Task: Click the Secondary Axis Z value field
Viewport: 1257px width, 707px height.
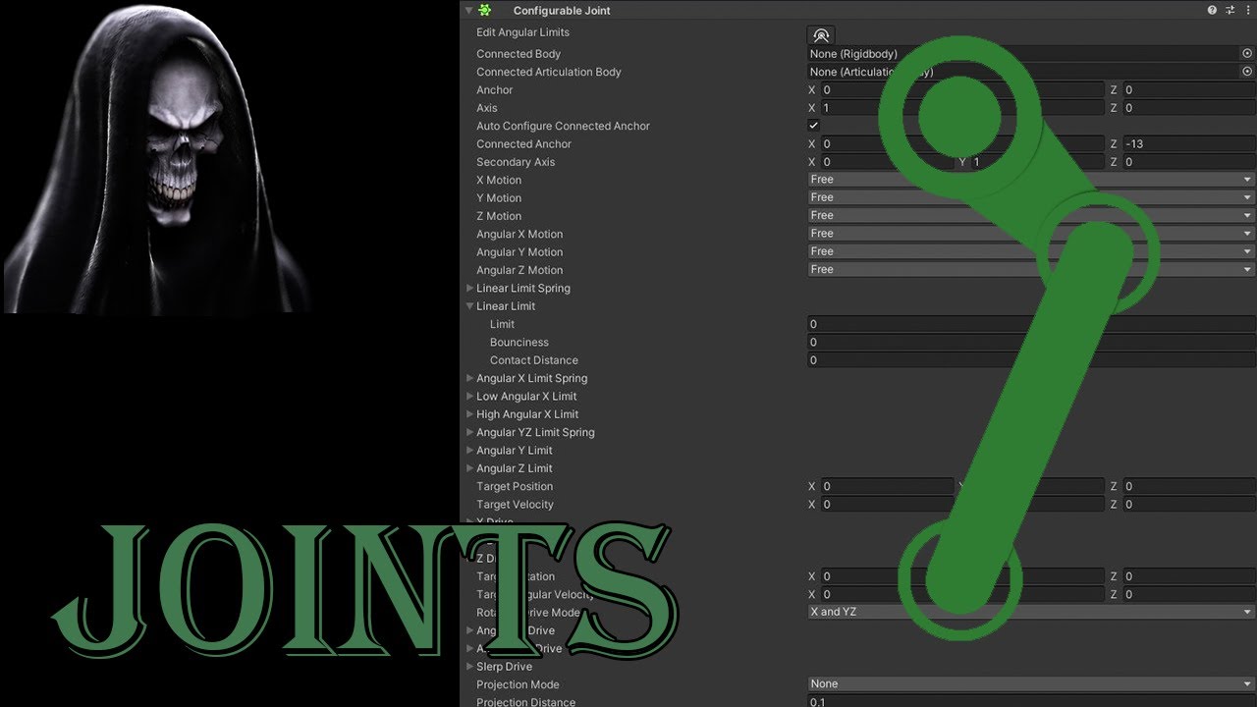Action: coord(1188,162)
